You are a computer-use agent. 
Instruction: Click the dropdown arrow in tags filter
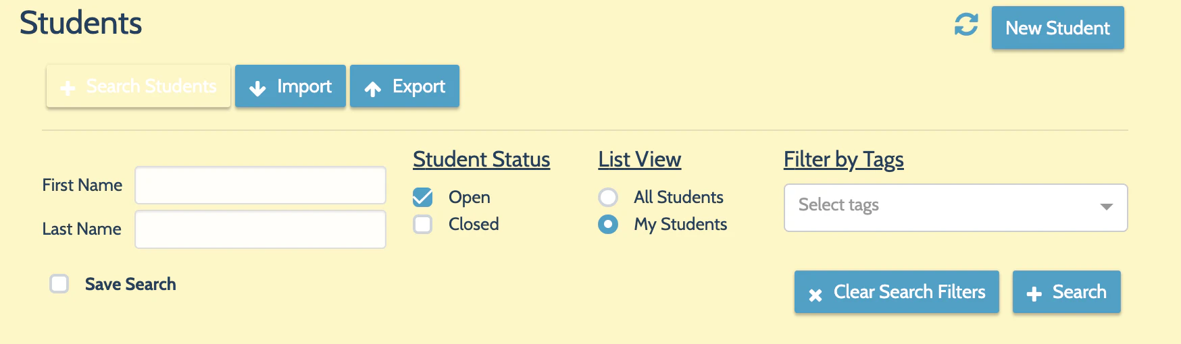(1106, 207)
